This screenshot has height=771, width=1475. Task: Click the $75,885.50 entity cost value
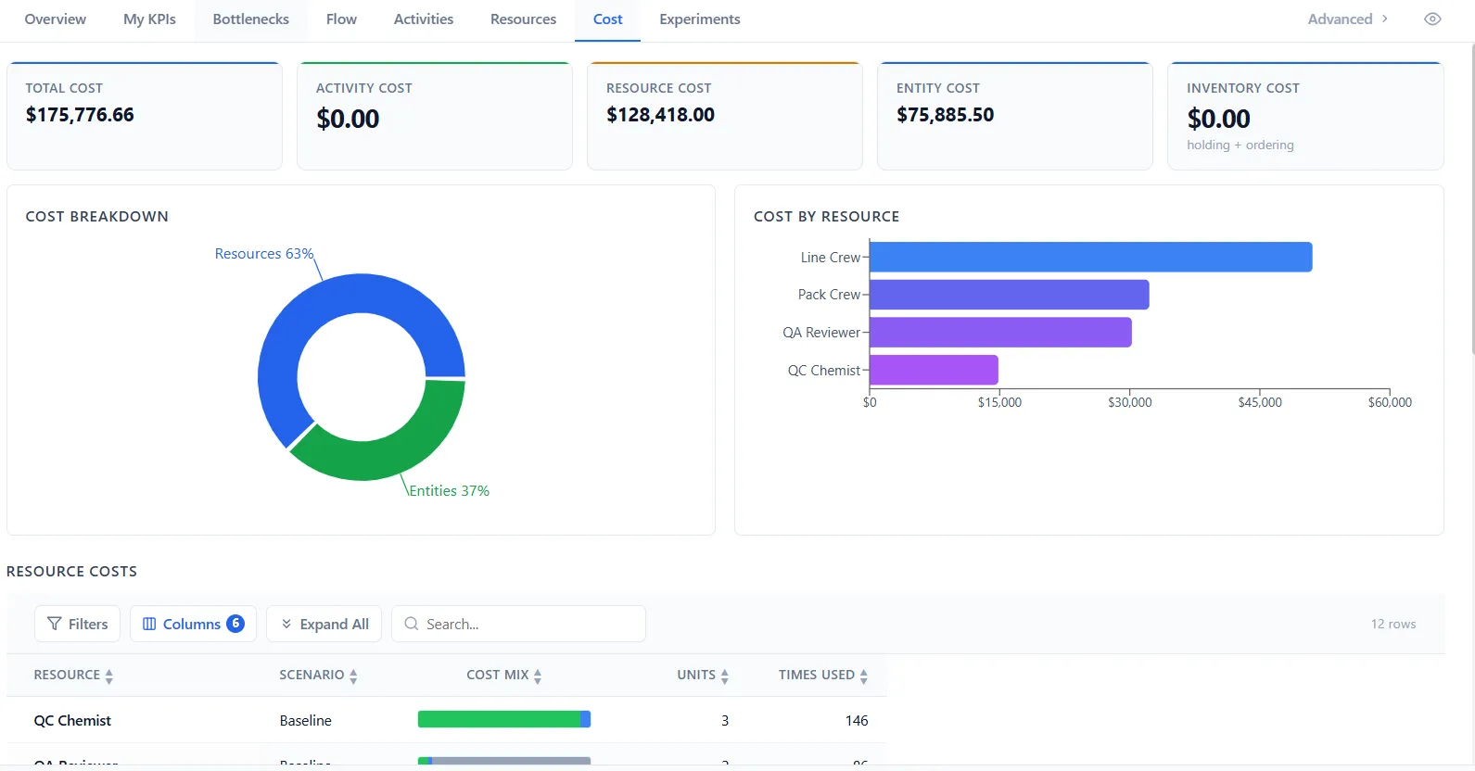(945, 115)
